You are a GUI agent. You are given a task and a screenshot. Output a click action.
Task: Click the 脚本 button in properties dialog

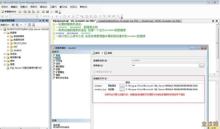pyautogui.click(x=96, y=53)
